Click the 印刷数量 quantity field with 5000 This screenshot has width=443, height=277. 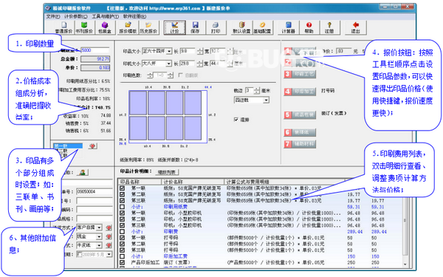(x=95, y=50)
